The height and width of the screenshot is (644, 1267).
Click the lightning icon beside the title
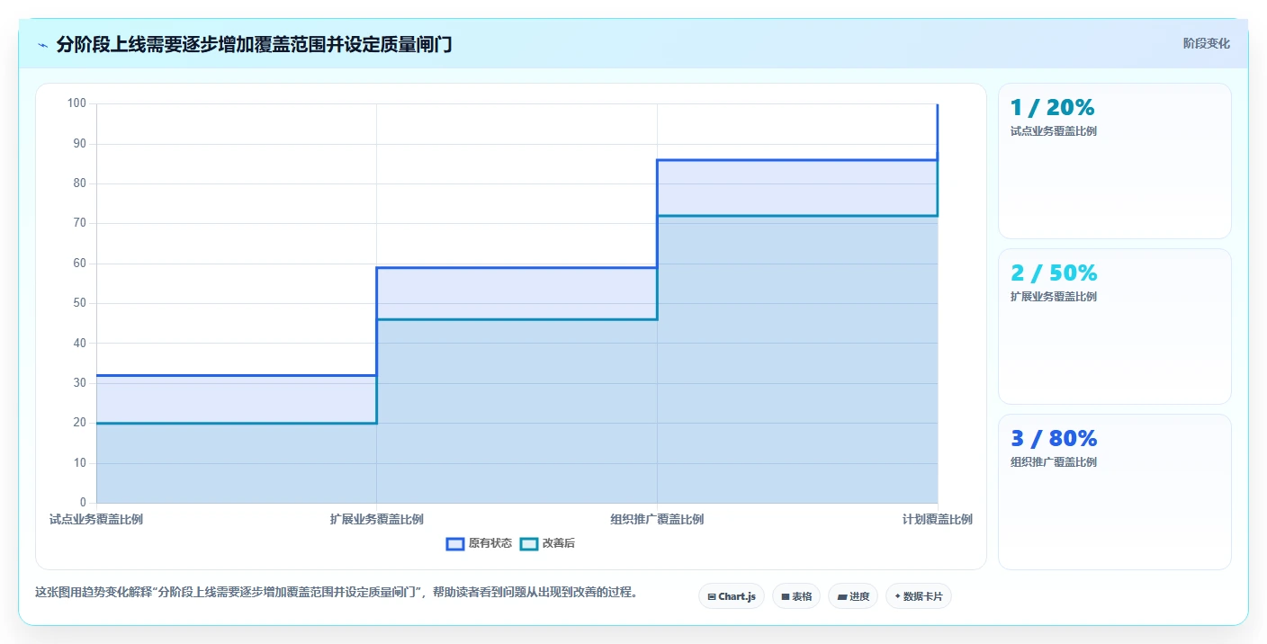pyautogui.click(x=43, y=45)
